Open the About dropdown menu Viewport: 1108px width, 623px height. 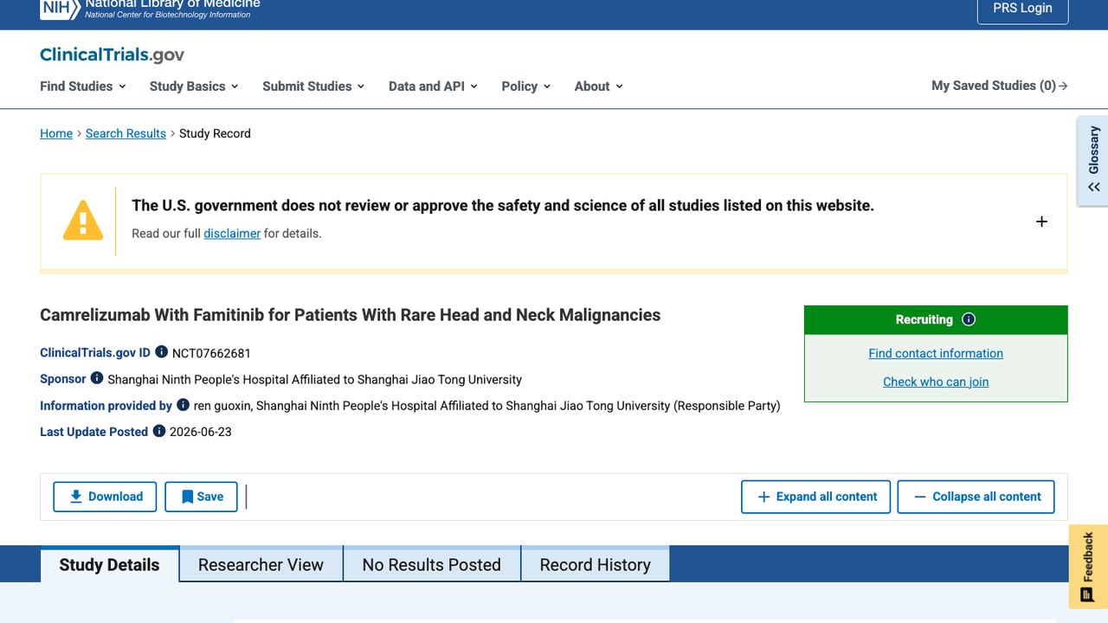[599, 86]
